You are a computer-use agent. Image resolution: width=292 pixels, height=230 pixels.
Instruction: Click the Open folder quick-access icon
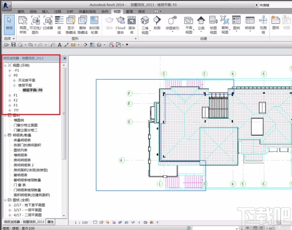(x=7, y=45)
